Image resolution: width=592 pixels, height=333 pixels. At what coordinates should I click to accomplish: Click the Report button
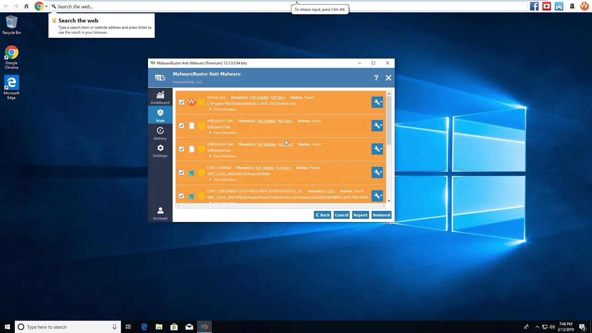[360, 215]
